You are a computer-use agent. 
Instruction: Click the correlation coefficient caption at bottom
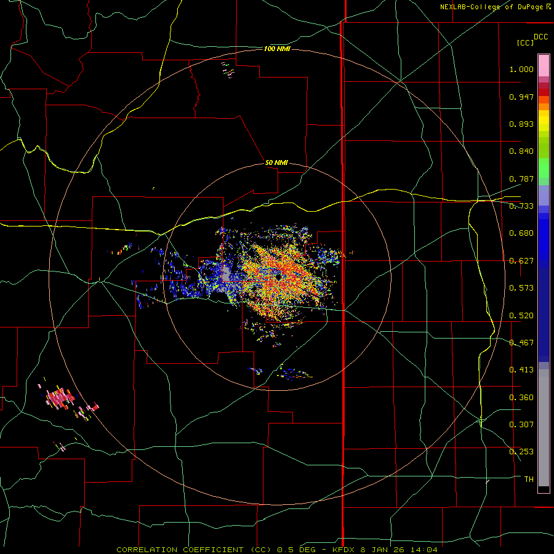(x=276, y=550)
